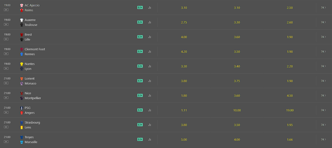
Task: Open the Clermont Foot team name link
Action: pyautogui.click(x=35, y=49)
